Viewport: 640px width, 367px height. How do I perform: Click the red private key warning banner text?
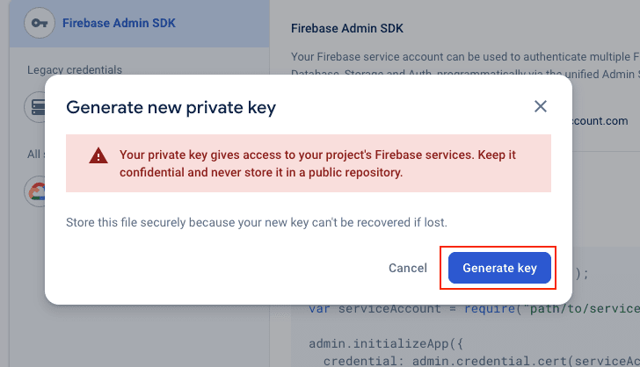317,163
